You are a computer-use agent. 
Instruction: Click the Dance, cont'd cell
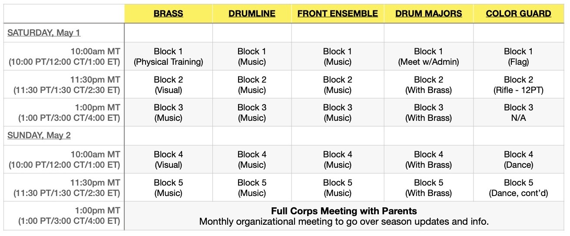[518, 188]
